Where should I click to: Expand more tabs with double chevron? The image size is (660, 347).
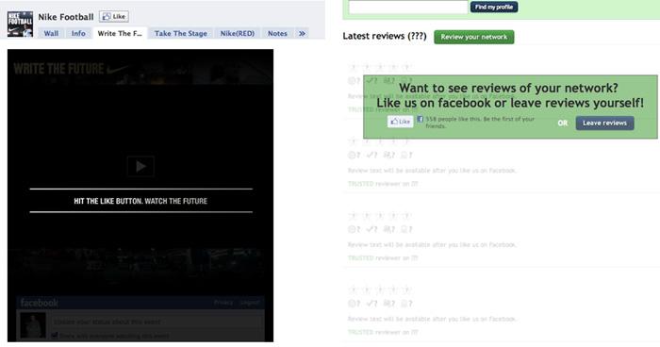(302, 33)
